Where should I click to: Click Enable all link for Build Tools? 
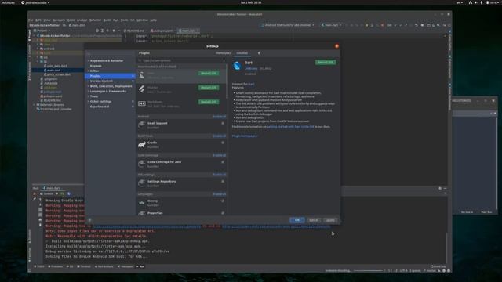click(x=220, y=136)
